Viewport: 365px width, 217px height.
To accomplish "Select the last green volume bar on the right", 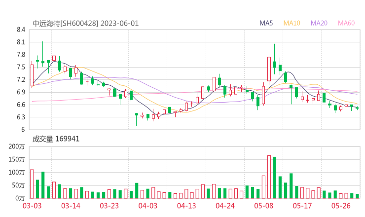I will coord(357,196).
